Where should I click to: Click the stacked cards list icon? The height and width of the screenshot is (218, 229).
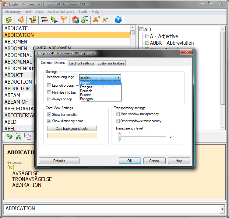[x=44, y=20]
